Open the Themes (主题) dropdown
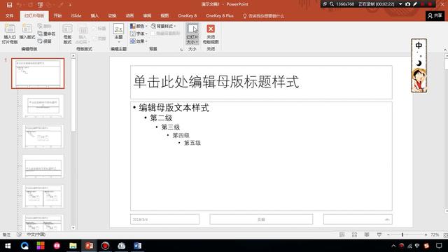Screen dimensions: 448x252 pos(118,34)
